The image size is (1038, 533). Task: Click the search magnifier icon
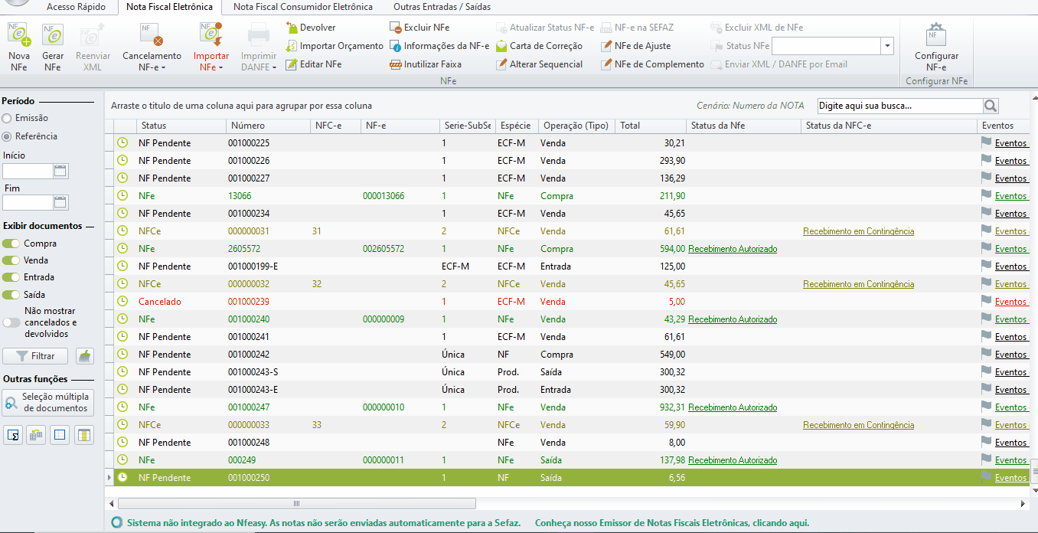(991, 106)
